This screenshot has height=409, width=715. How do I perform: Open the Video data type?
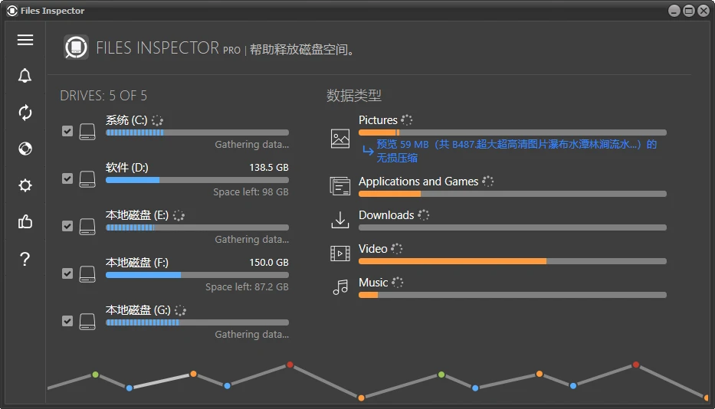coord(373,249)
